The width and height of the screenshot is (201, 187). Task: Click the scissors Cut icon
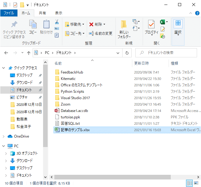(57, 22)
